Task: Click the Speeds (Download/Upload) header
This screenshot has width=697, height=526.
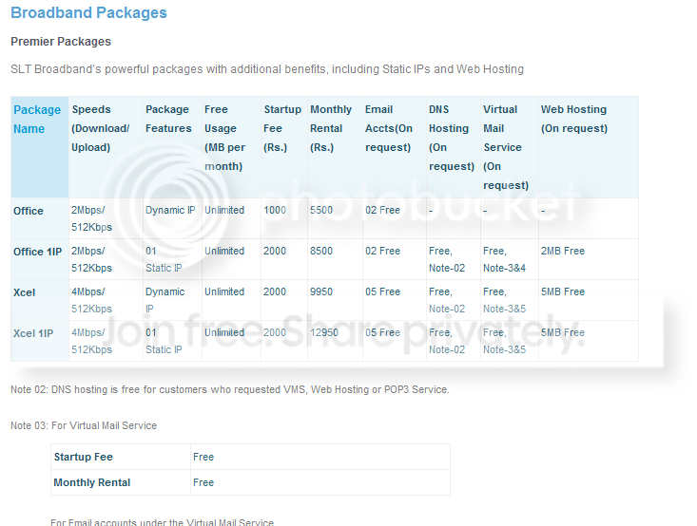Action: click(101, 128)
